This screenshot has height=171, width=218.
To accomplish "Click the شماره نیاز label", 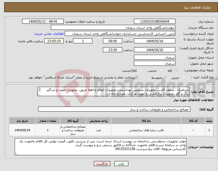I will tap(206, 22).
